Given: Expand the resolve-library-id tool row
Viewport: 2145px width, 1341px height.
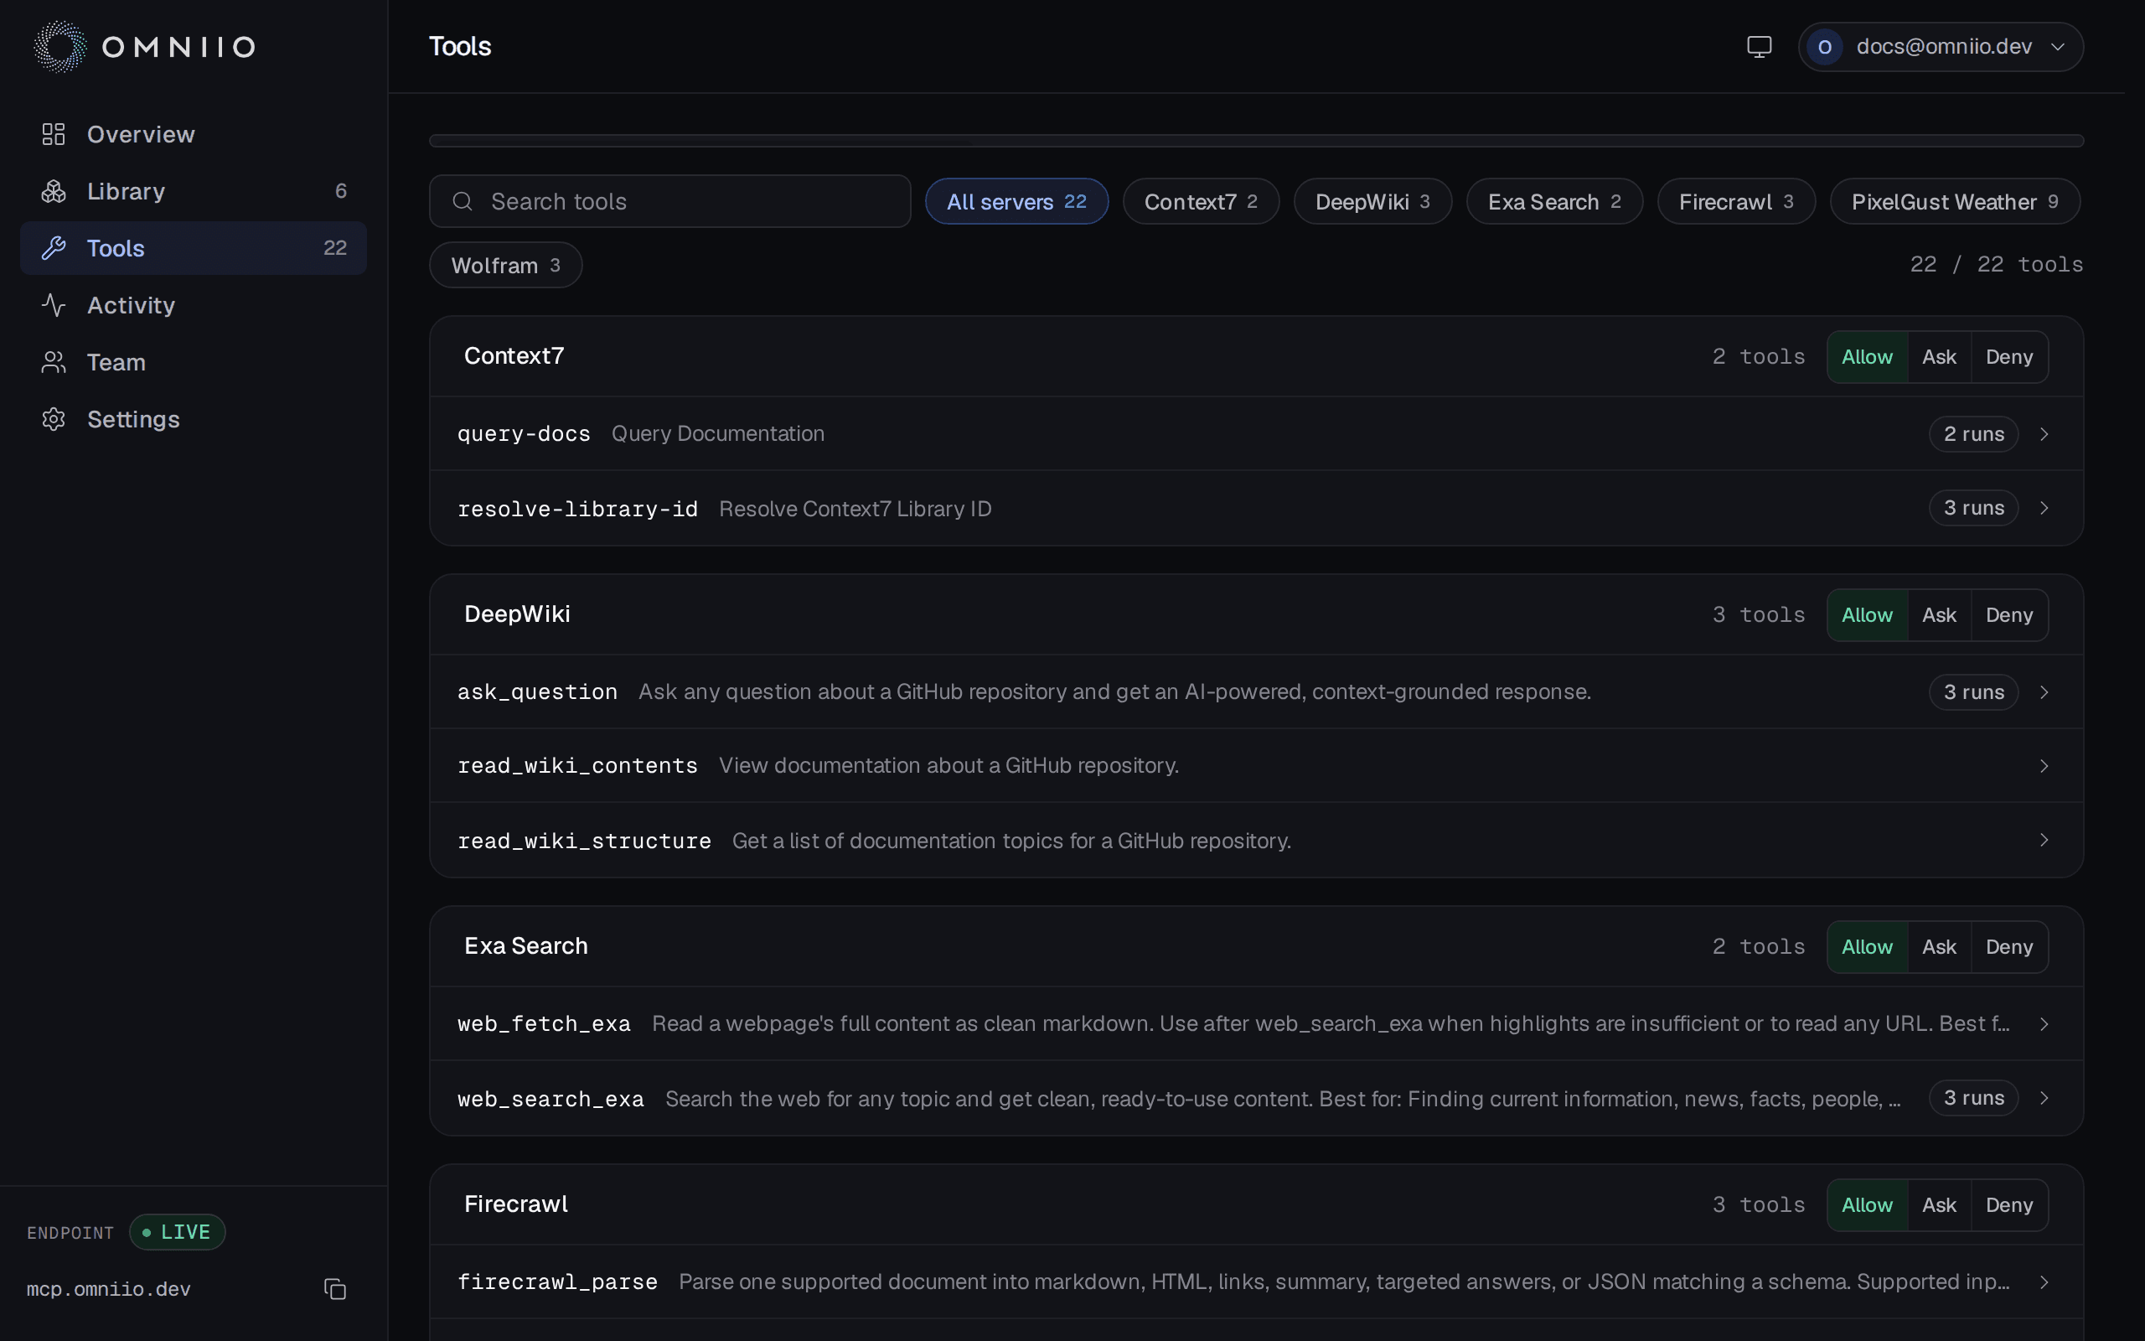Looking at the screenshot, I should point(1256,508).
